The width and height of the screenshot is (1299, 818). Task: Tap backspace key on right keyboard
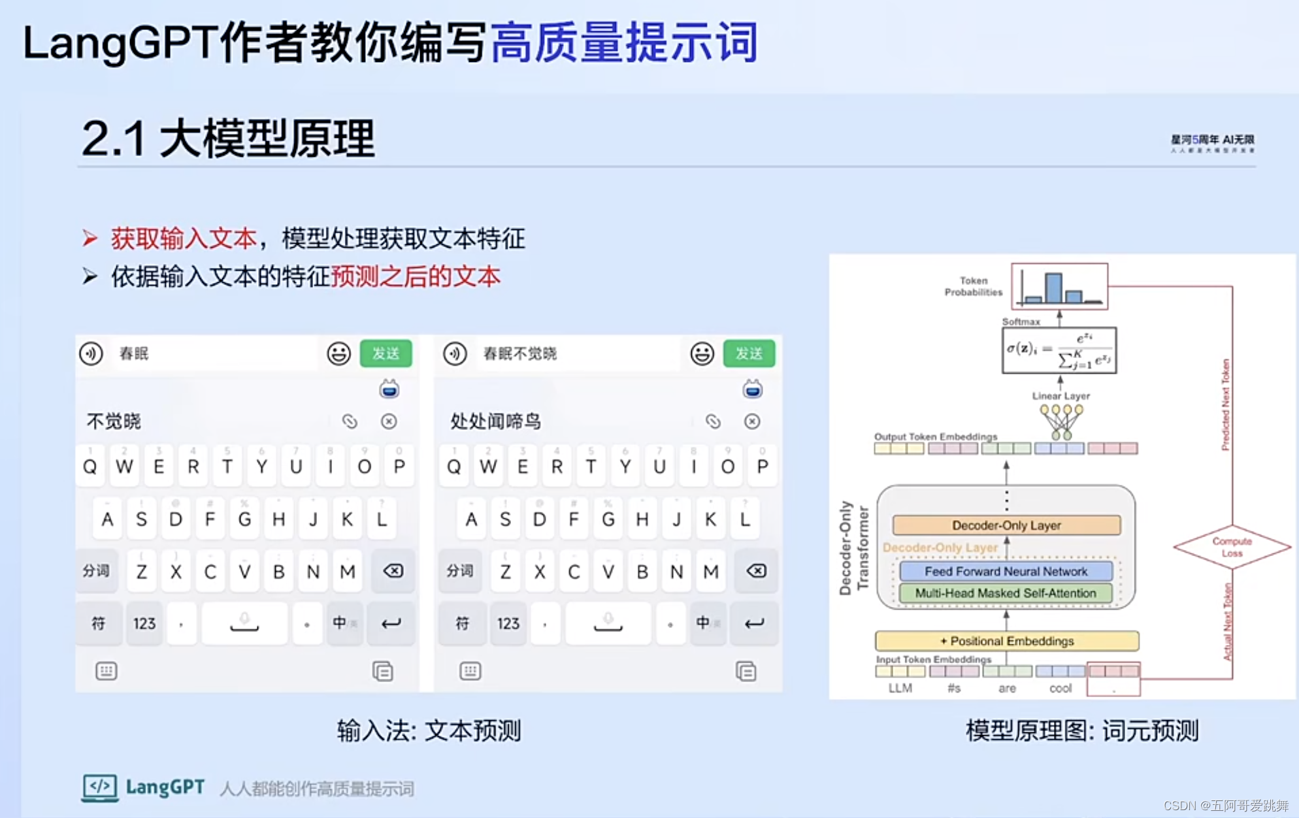(x=756, y=571)
